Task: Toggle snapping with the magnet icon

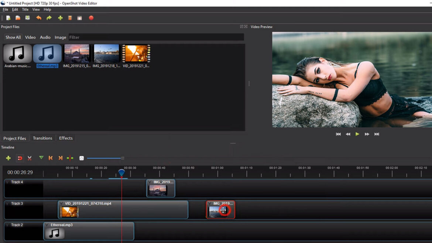Action: click(x=20, y=158)
